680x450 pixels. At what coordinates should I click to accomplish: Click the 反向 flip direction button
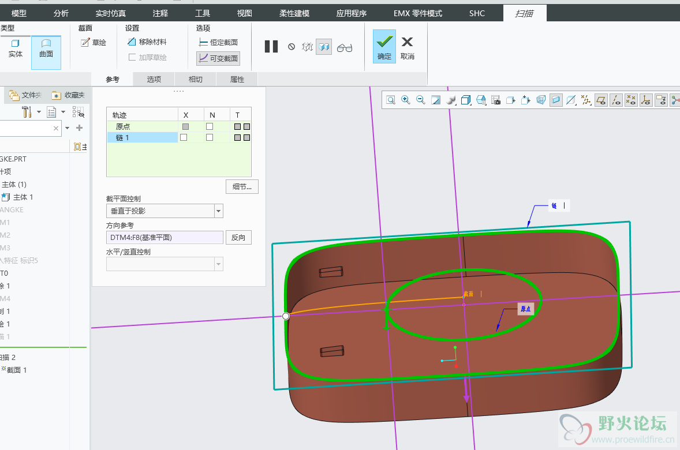click(238, 238)
